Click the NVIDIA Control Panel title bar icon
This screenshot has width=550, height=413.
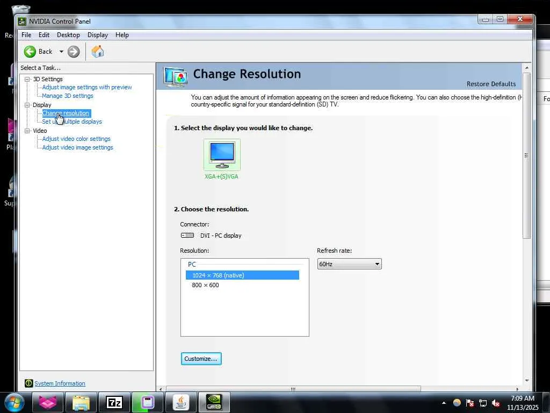pos(22,22)
